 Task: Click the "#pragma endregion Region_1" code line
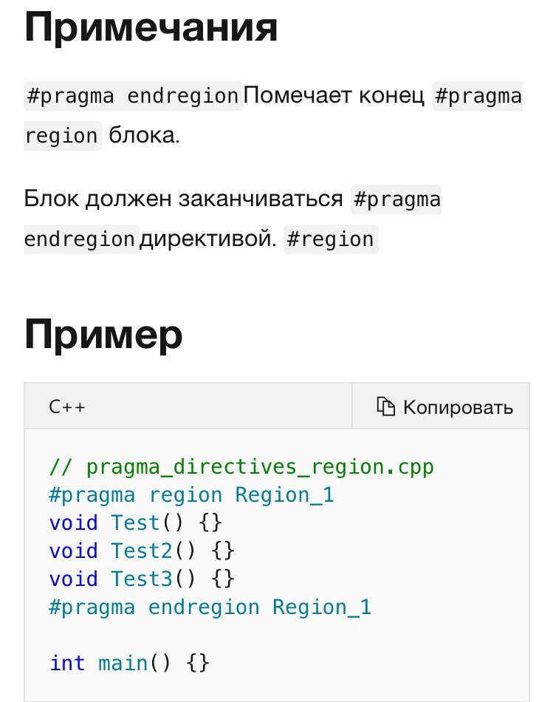[x=210, y=607]
